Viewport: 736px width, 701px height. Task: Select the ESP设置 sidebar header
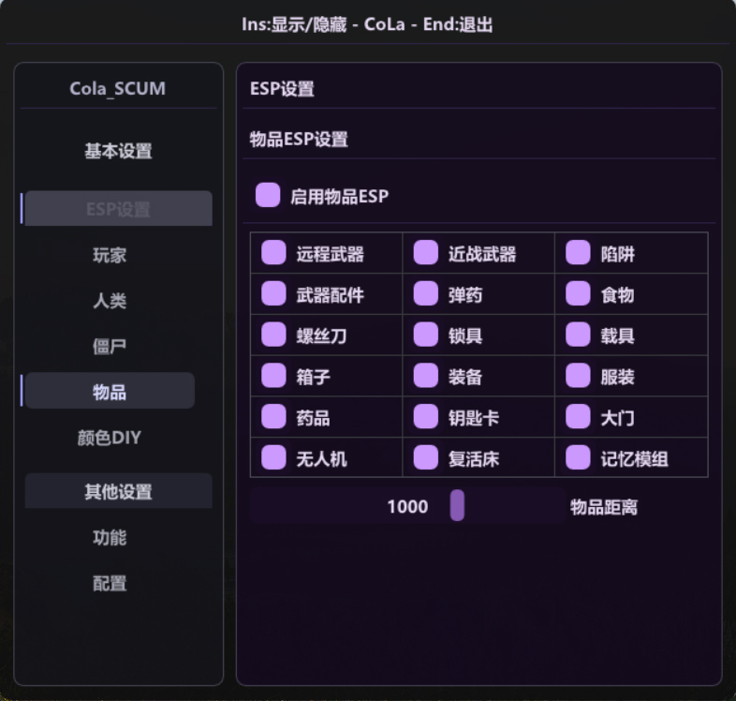pyautogui.click(x=118, y=209)
